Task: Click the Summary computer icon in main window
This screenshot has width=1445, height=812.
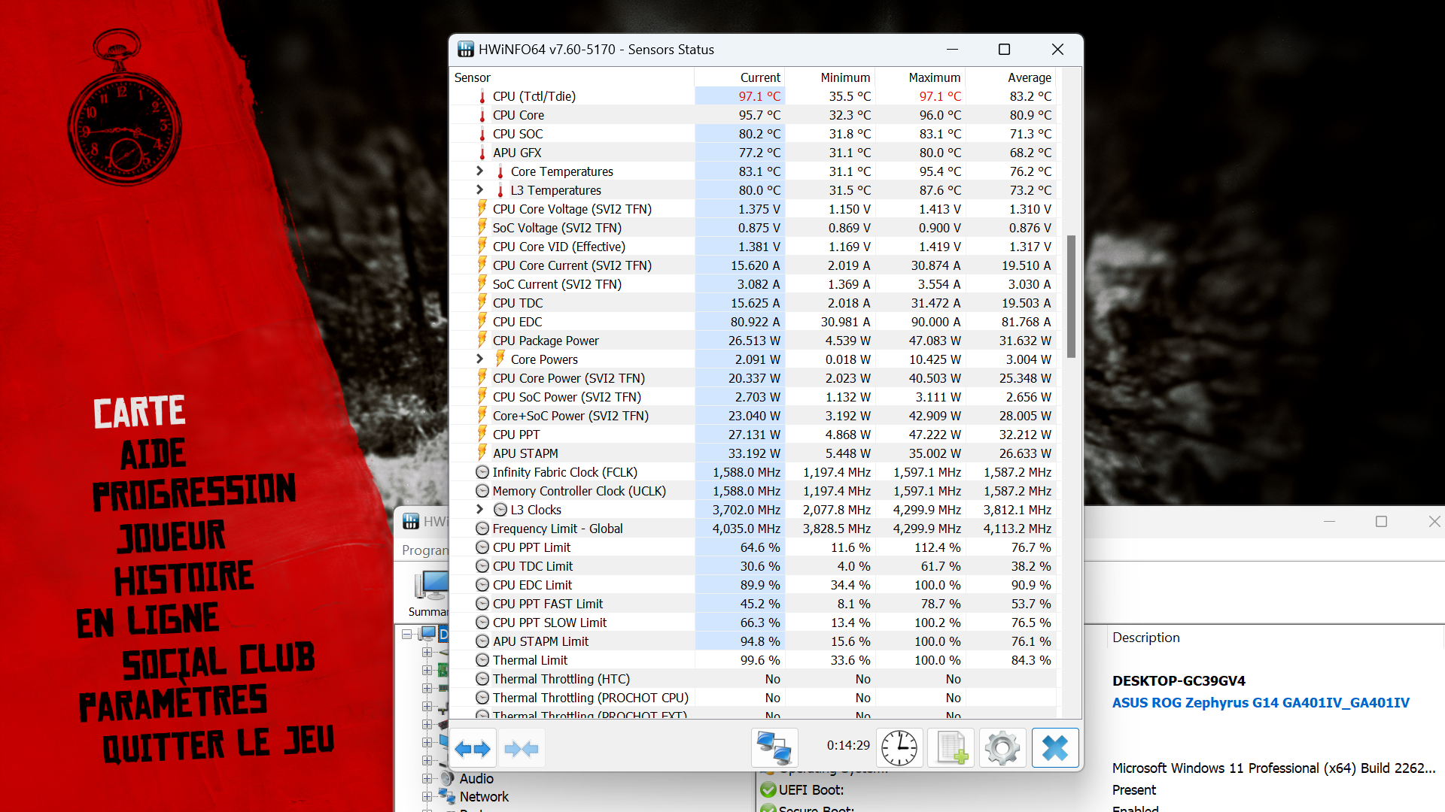Action: (x=430, y=586)
